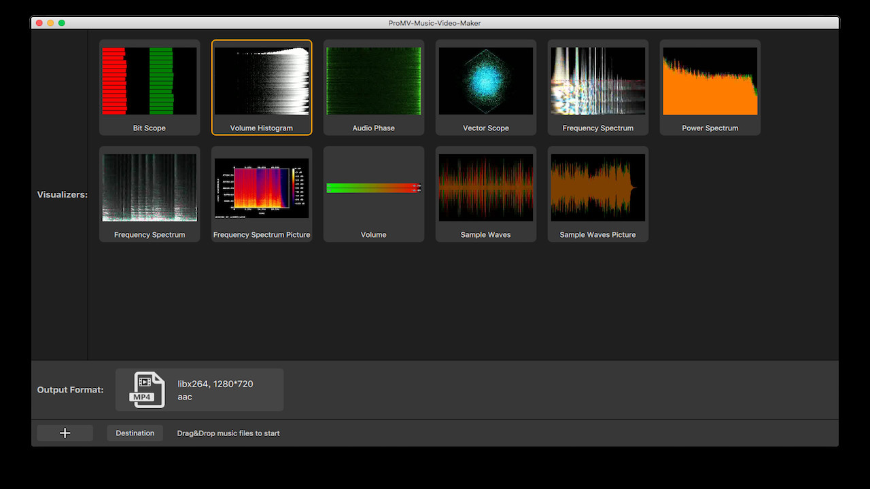
Task: Zoom the window with the green button
Action: point(61,23)
